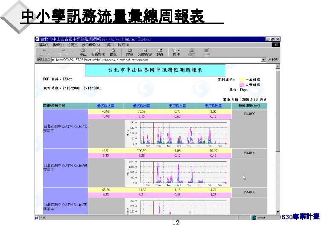This screenshot has width=333, height=230.
Task: Stop page loading with 停止 icon
Action: click(83, 52)
